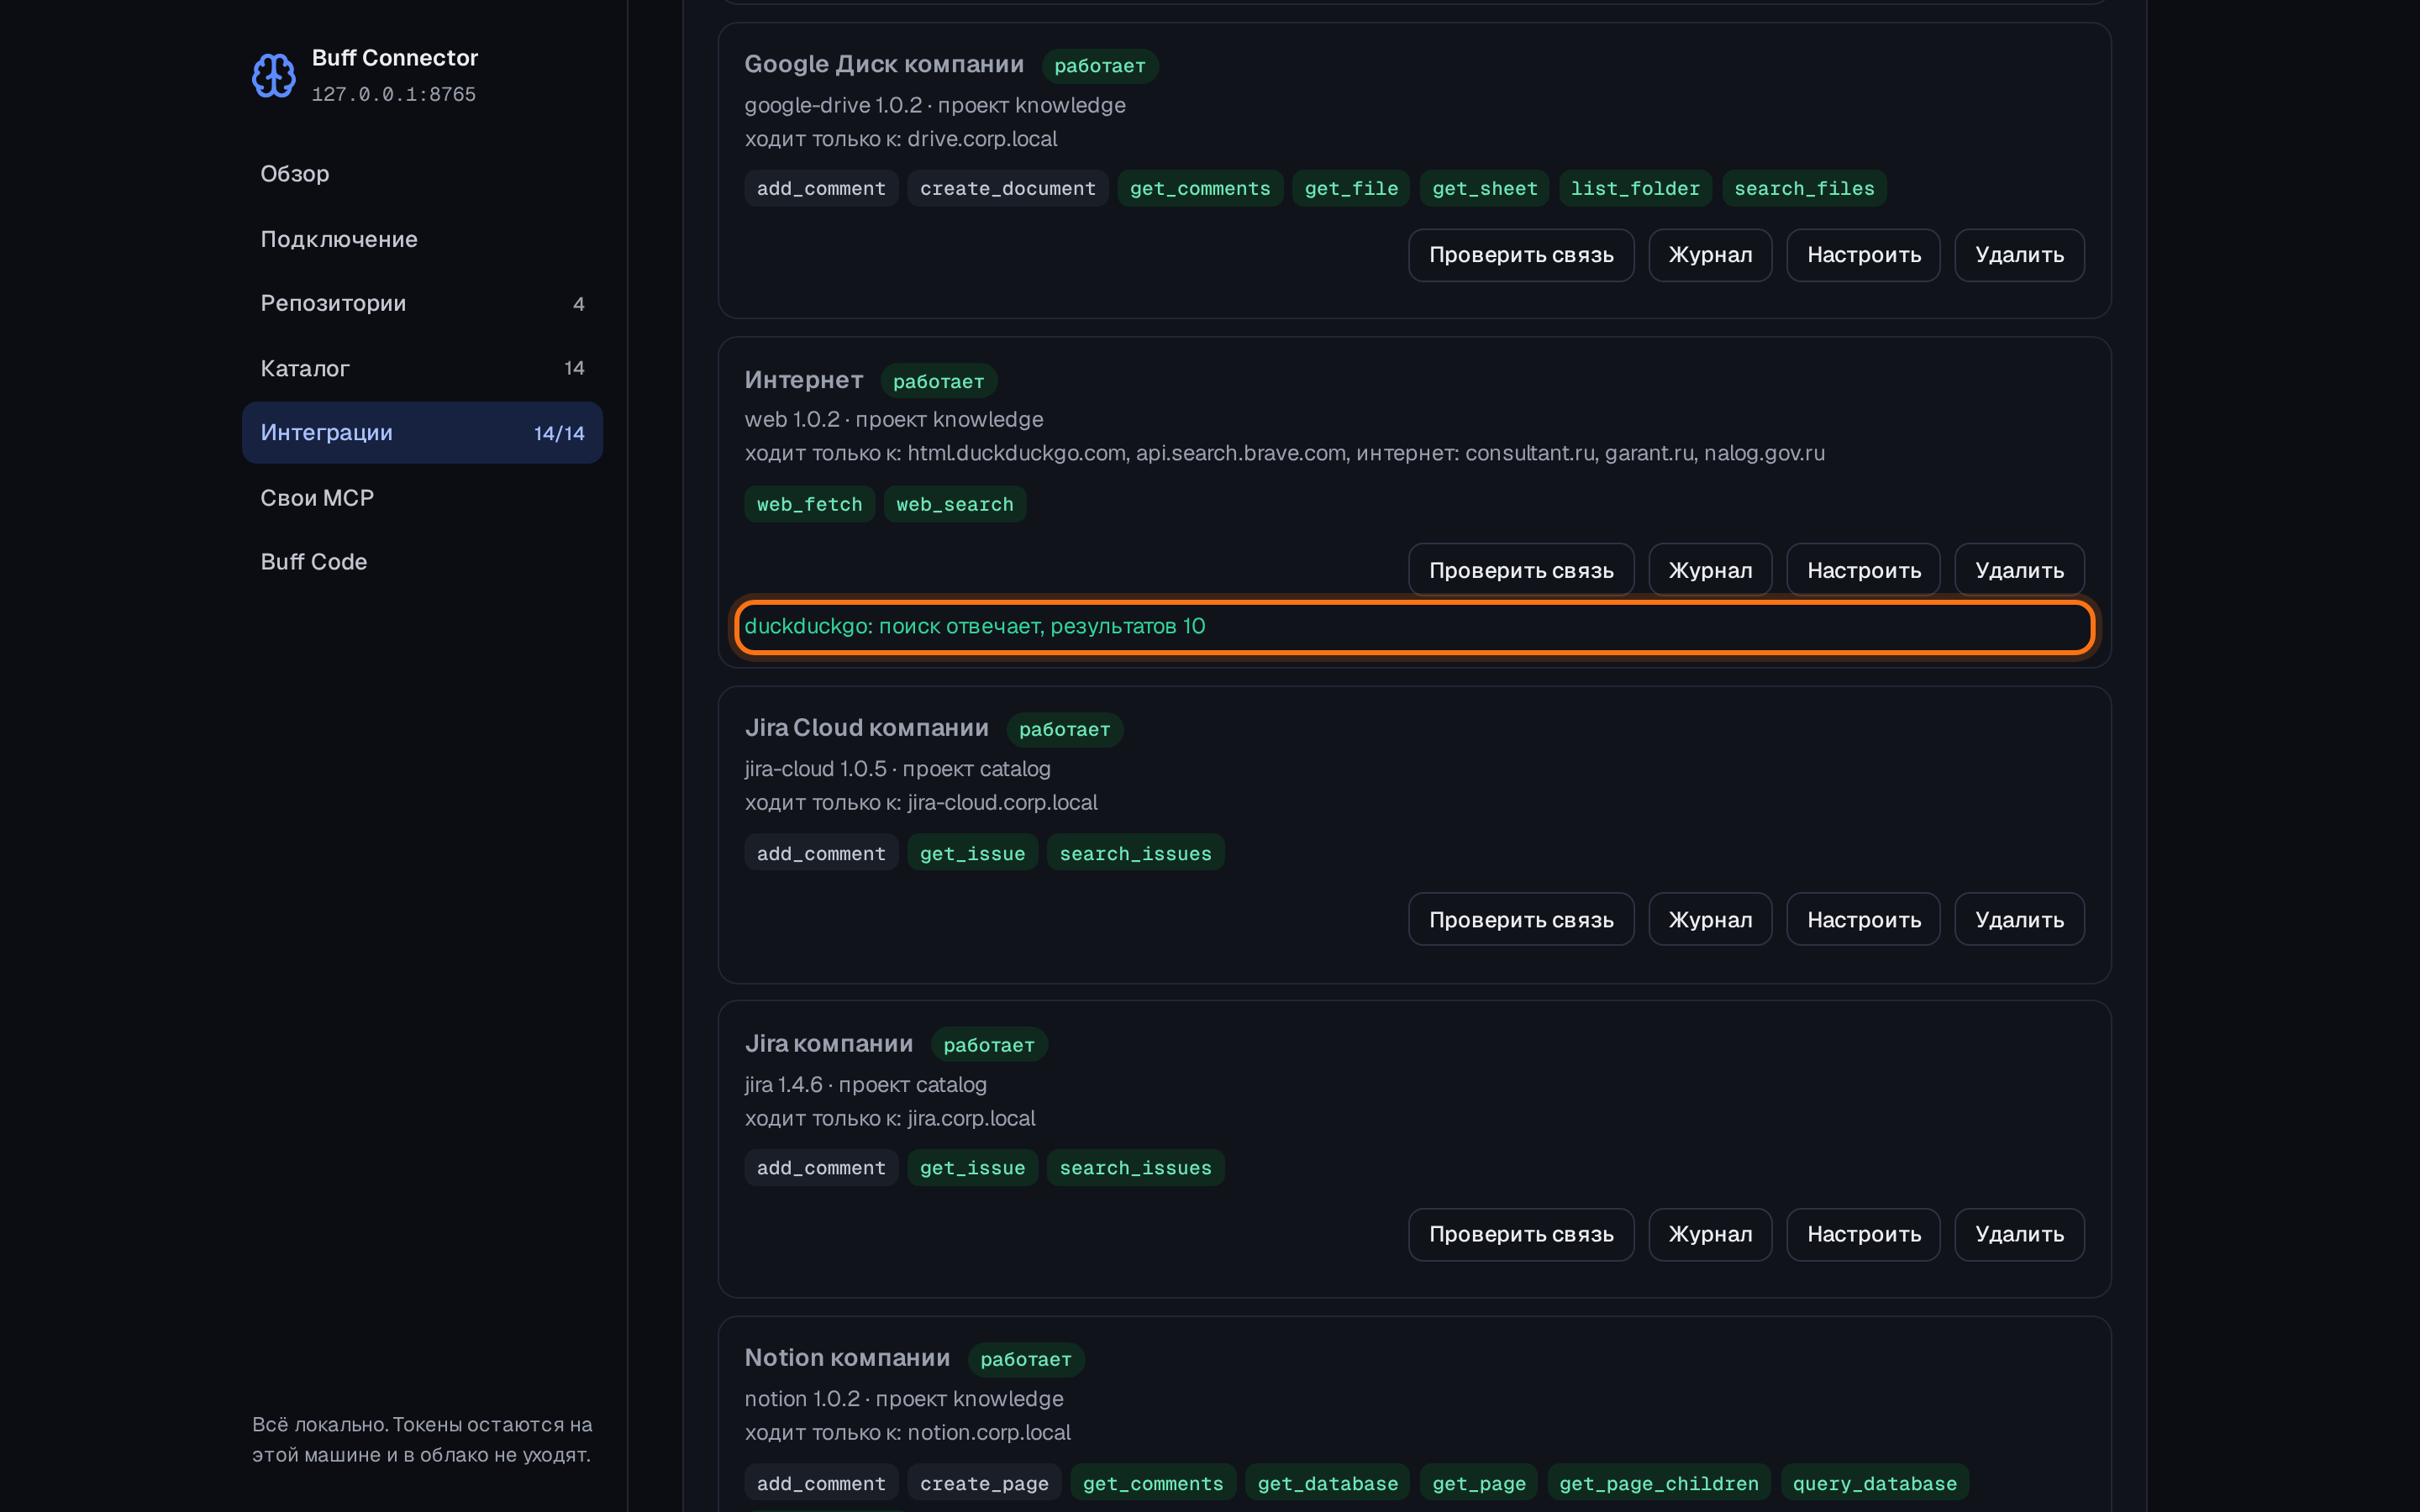
Task: Click the Notion компании card title
Action: (847, 1357)
